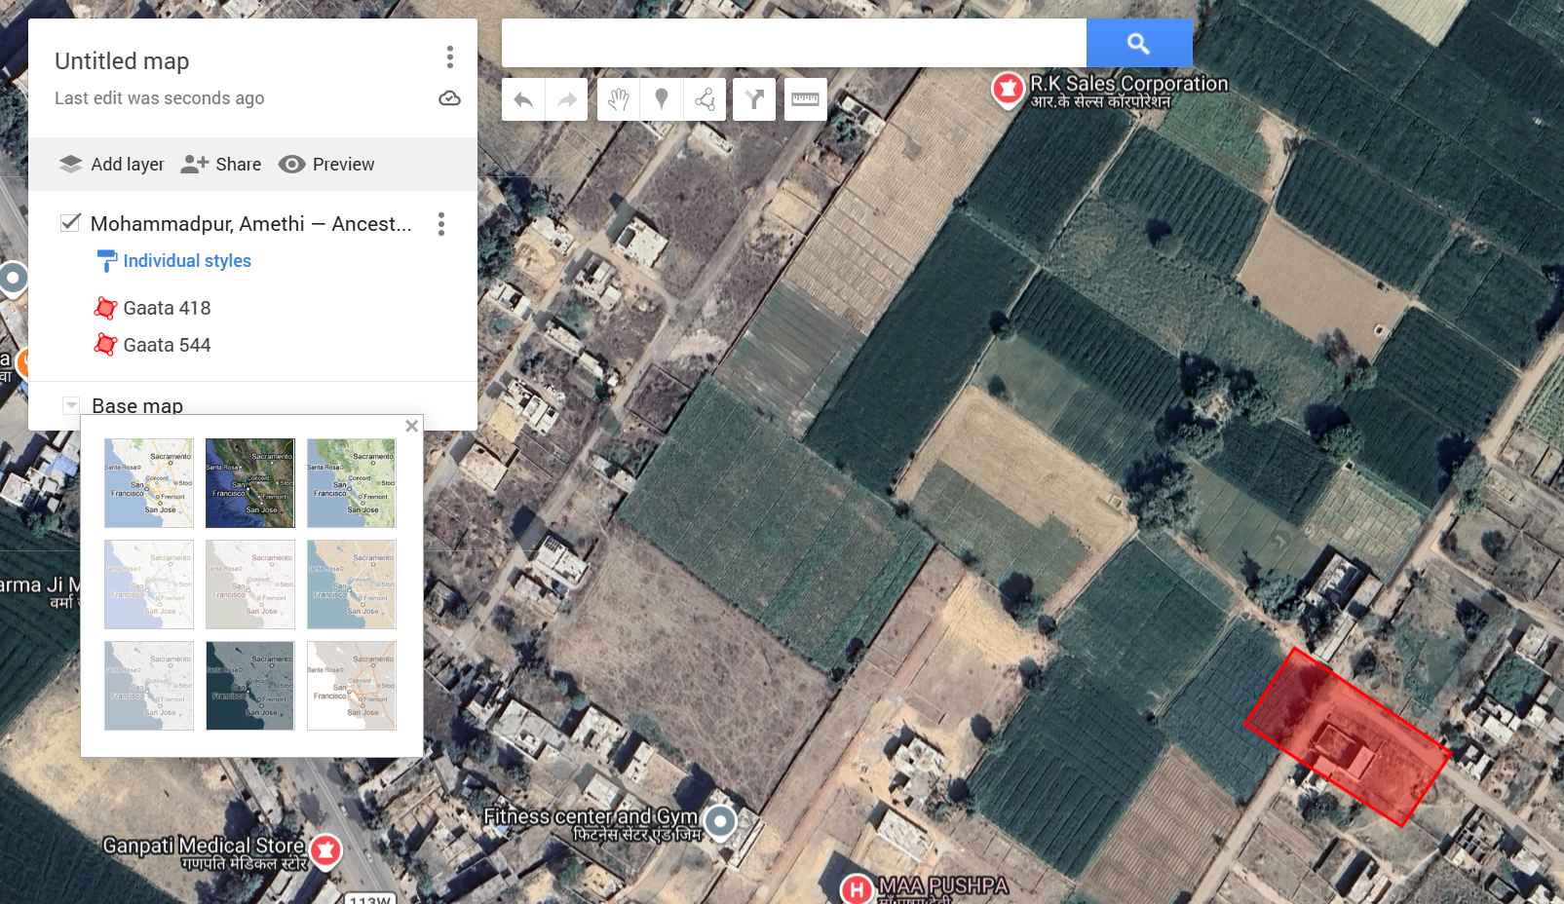This screenshot has height=904, width=1564.
Task: Collapse the Base map arrow
Action: pos(71,405)
